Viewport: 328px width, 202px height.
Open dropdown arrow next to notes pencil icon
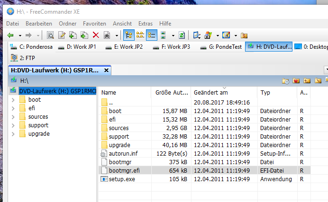coord(236,35)
